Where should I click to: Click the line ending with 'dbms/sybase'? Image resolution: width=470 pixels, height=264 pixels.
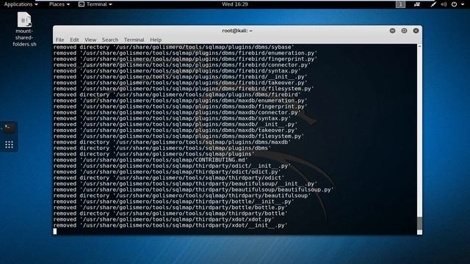click(174, 47)
